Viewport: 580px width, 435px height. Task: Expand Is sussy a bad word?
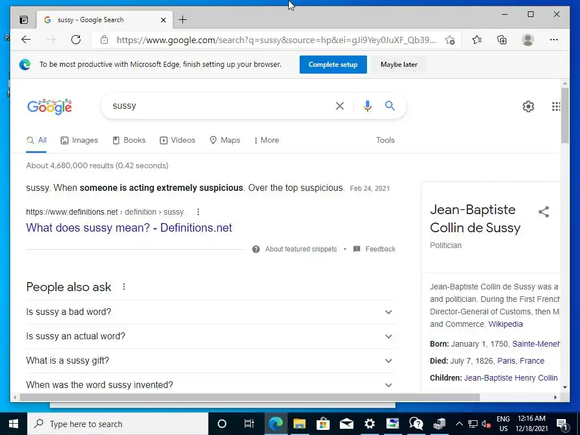[x=211, y=312]
